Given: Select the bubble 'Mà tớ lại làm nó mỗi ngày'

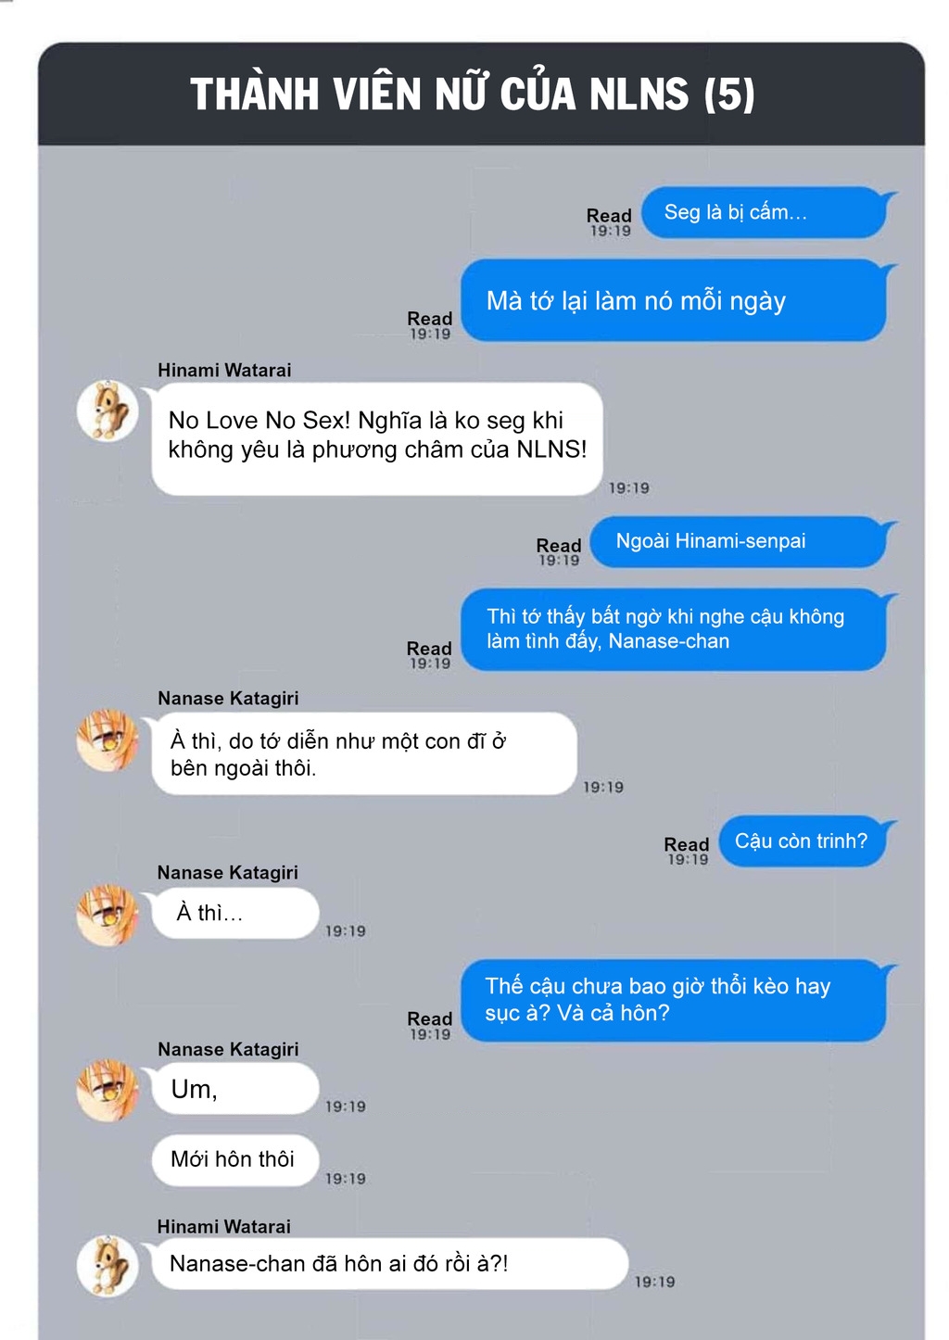Looking at the screenshot, I should 675,300.
